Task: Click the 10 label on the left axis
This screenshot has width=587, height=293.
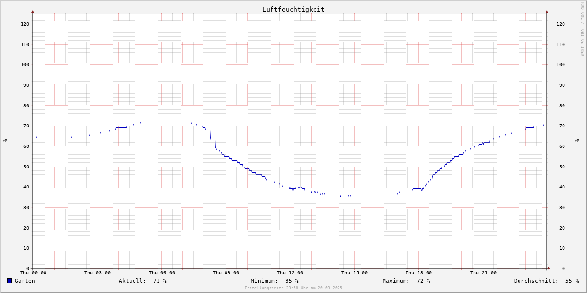Action: point(26,248)
